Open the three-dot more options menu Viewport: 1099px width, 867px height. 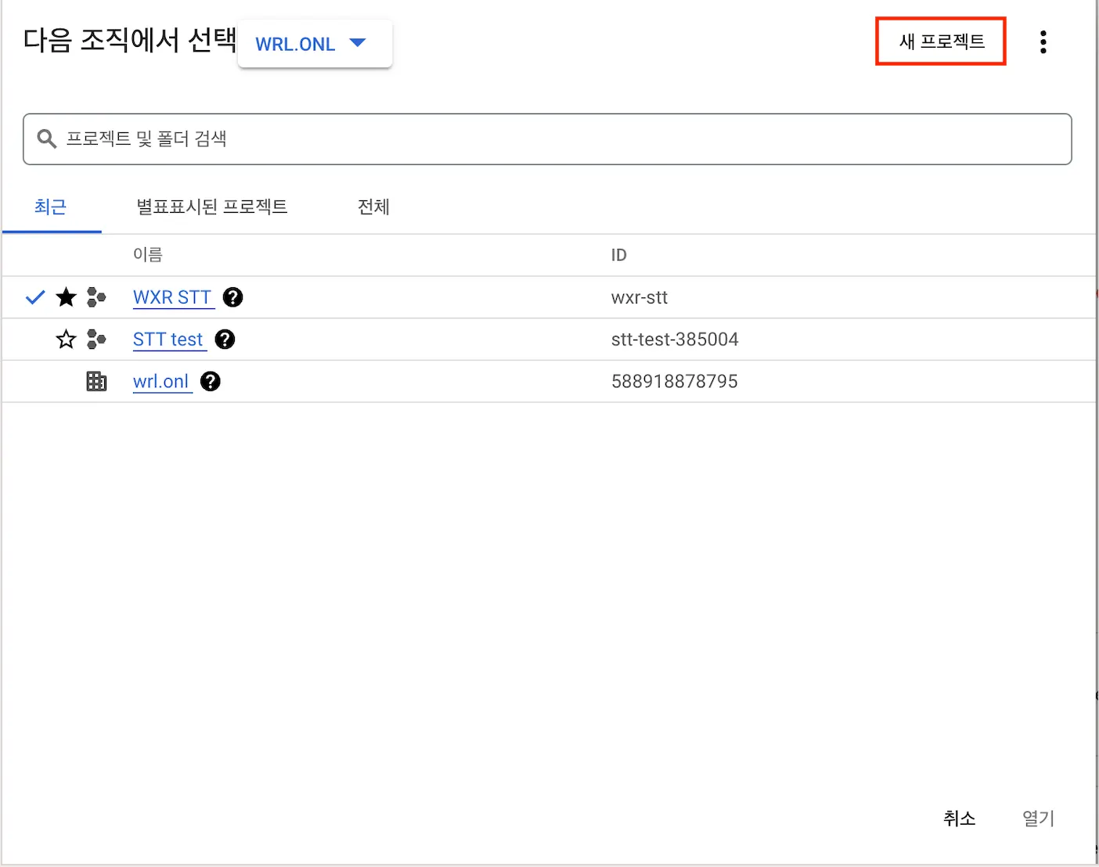click(1043, 42)
